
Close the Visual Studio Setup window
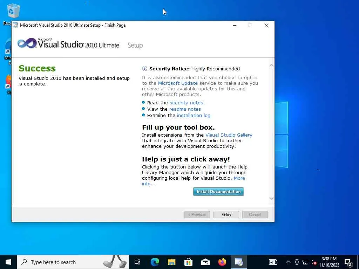[266, 25]
